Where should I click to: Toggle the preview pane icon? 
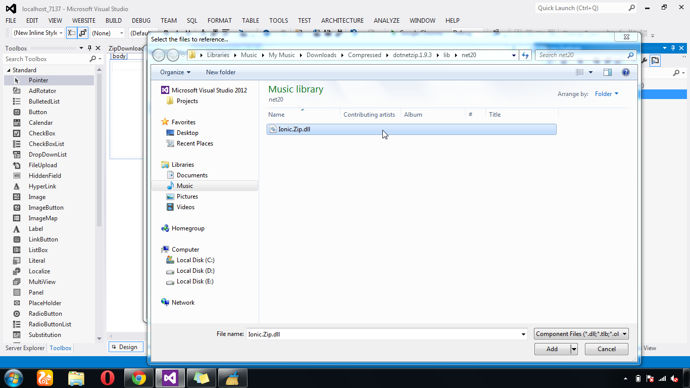pyautogui.click(x=608, y=72)
